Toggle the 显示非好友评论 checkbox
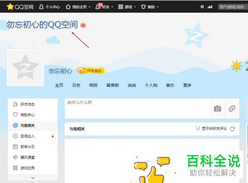Viewport: 248px width, 183px height. click(198, 128)
